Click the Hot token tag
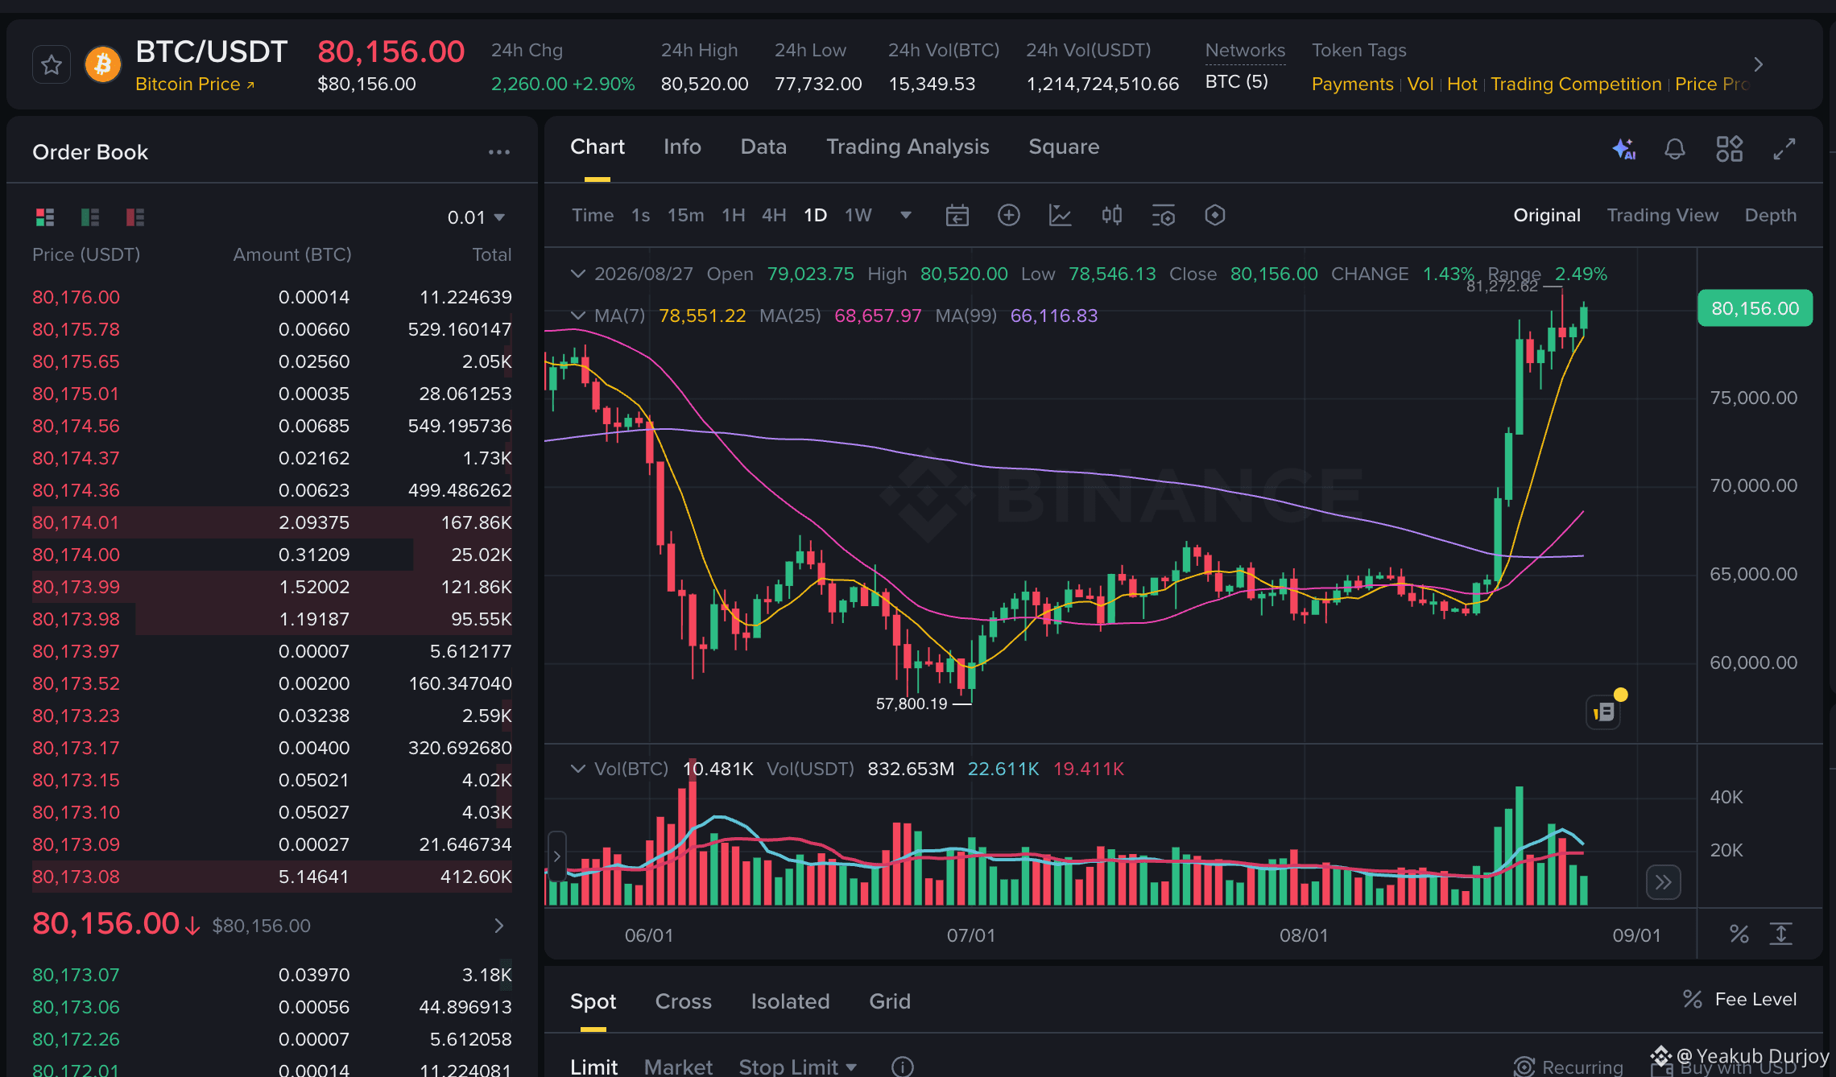 1462,85
